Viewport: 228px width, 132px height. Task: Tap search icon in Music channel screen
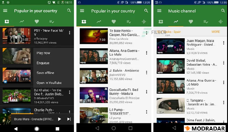223,10
